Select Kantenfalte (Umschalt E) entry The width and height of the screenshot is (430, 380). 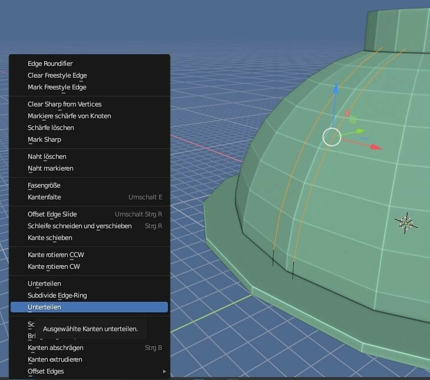click(89, 197)
